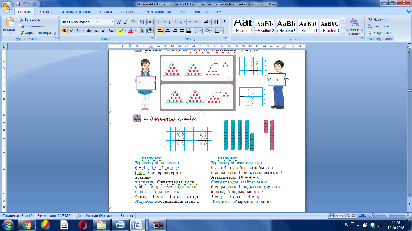Open WinRAR from the taskbar
The image size is (412, 231).
click(158, 225)
